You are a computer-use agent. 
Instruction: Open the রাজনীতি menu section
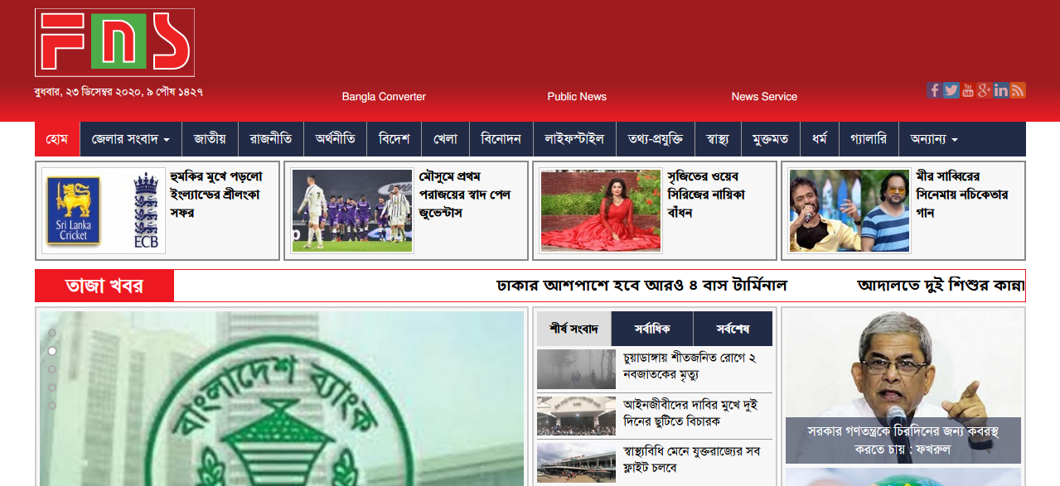tap(271, 139)
